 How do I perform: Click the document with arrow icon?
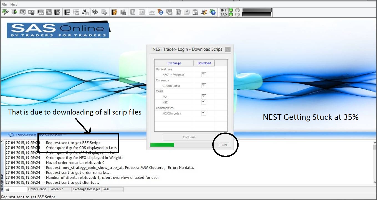(178, 12)
